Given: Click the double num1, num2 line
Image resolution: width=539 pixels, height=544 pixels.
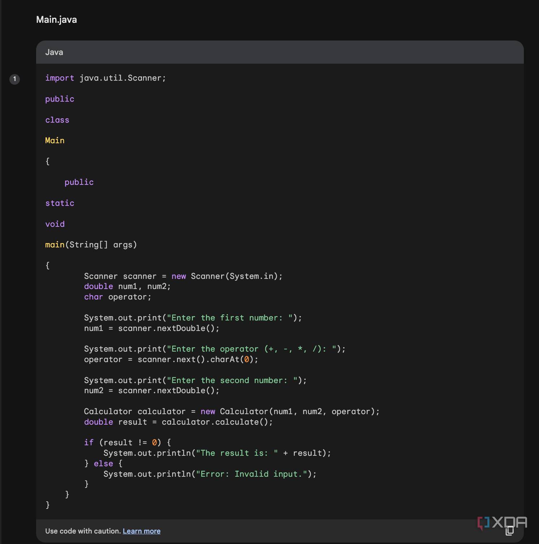Looking at the screenshot, I should click(x=127, y=286).
